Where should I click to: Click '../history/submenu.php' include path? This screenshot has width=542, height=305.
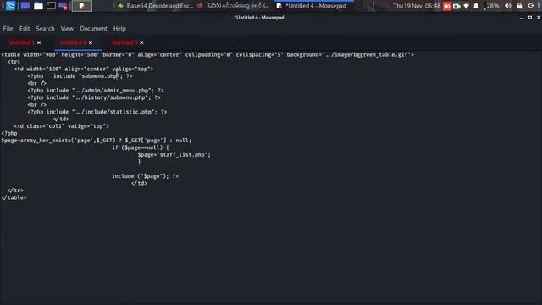[x=110, y=97]
